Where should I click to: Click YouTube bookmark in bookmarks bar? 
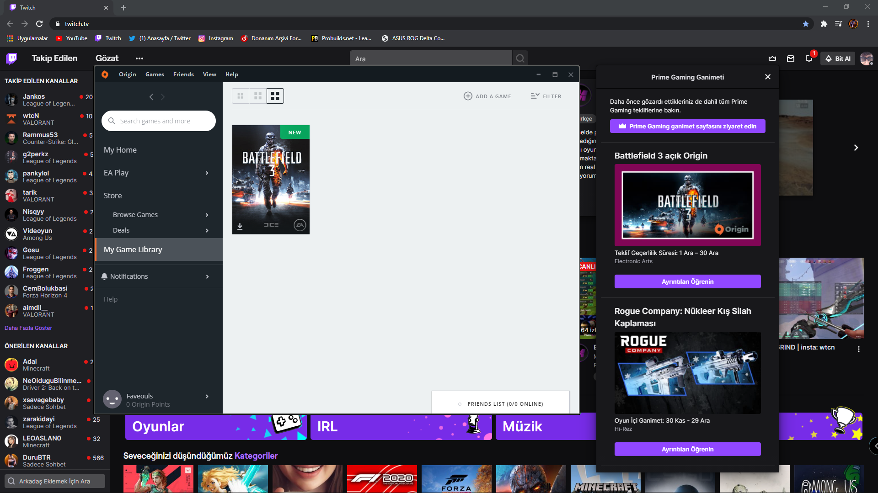(x=71, y=38)
